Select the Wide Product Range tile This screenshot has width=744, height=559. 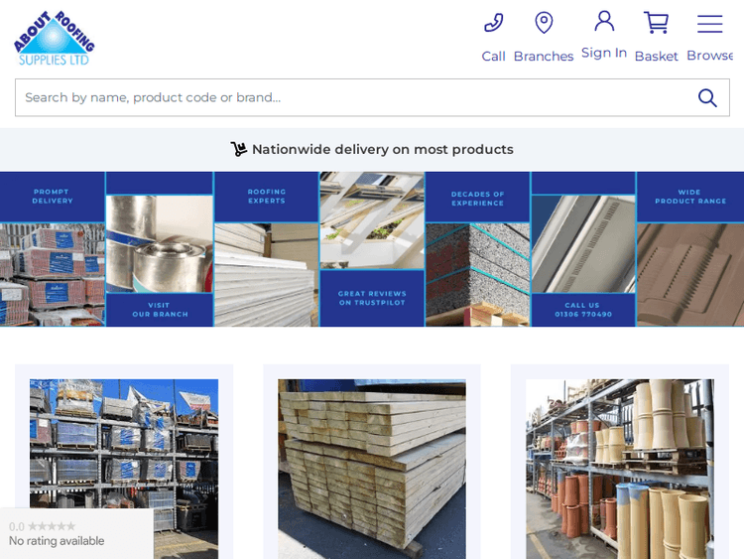[x=689, y=197]
